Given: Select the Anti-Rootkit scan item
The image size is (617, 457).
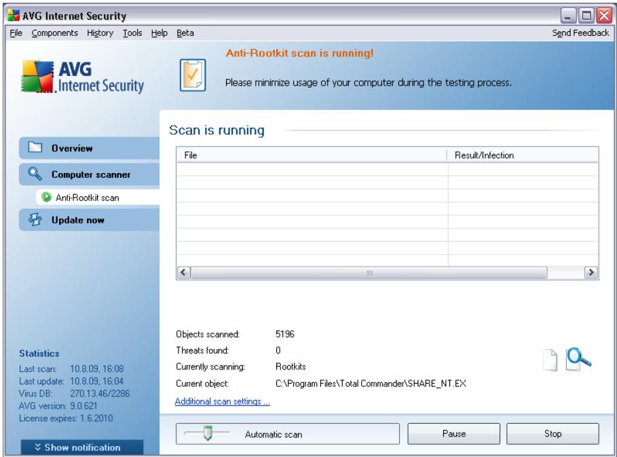Looking at the screenshot, I should (98, 197).
